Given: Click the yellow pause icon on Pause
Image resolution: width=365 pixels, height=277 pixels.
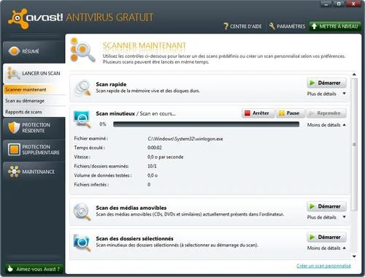Looking at the screenshot, I should tap(282, 113).
